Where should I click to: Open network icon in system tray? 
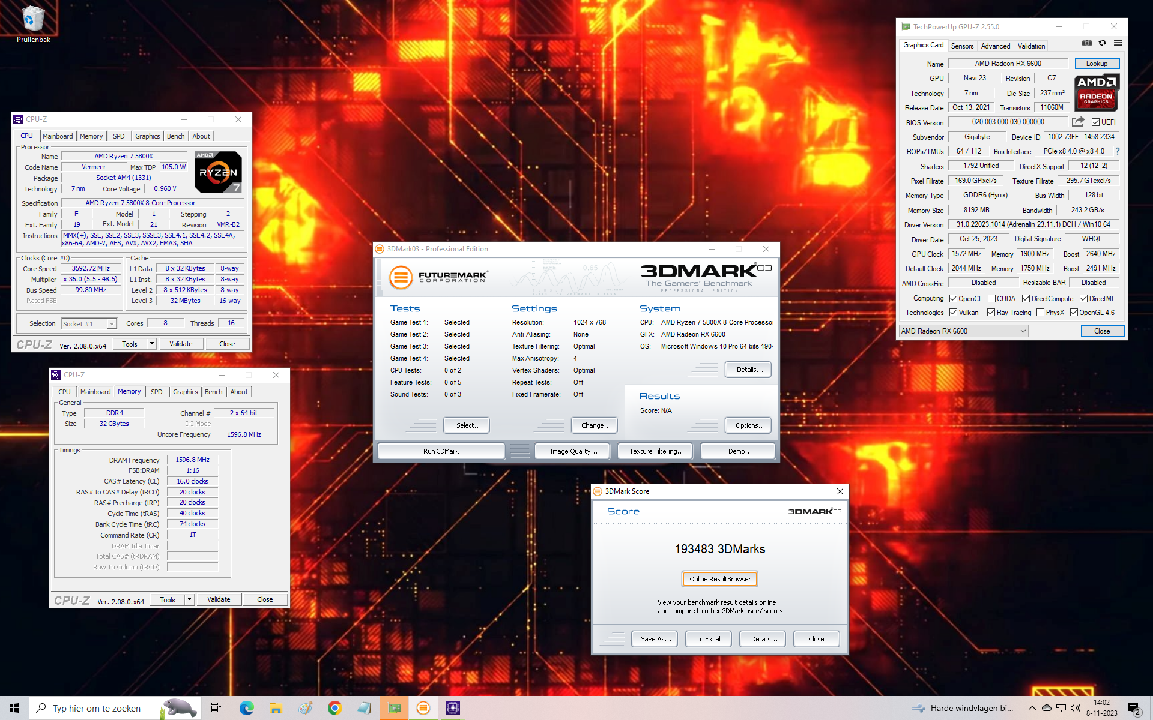pyautogui.click(x=1061, y=708)
